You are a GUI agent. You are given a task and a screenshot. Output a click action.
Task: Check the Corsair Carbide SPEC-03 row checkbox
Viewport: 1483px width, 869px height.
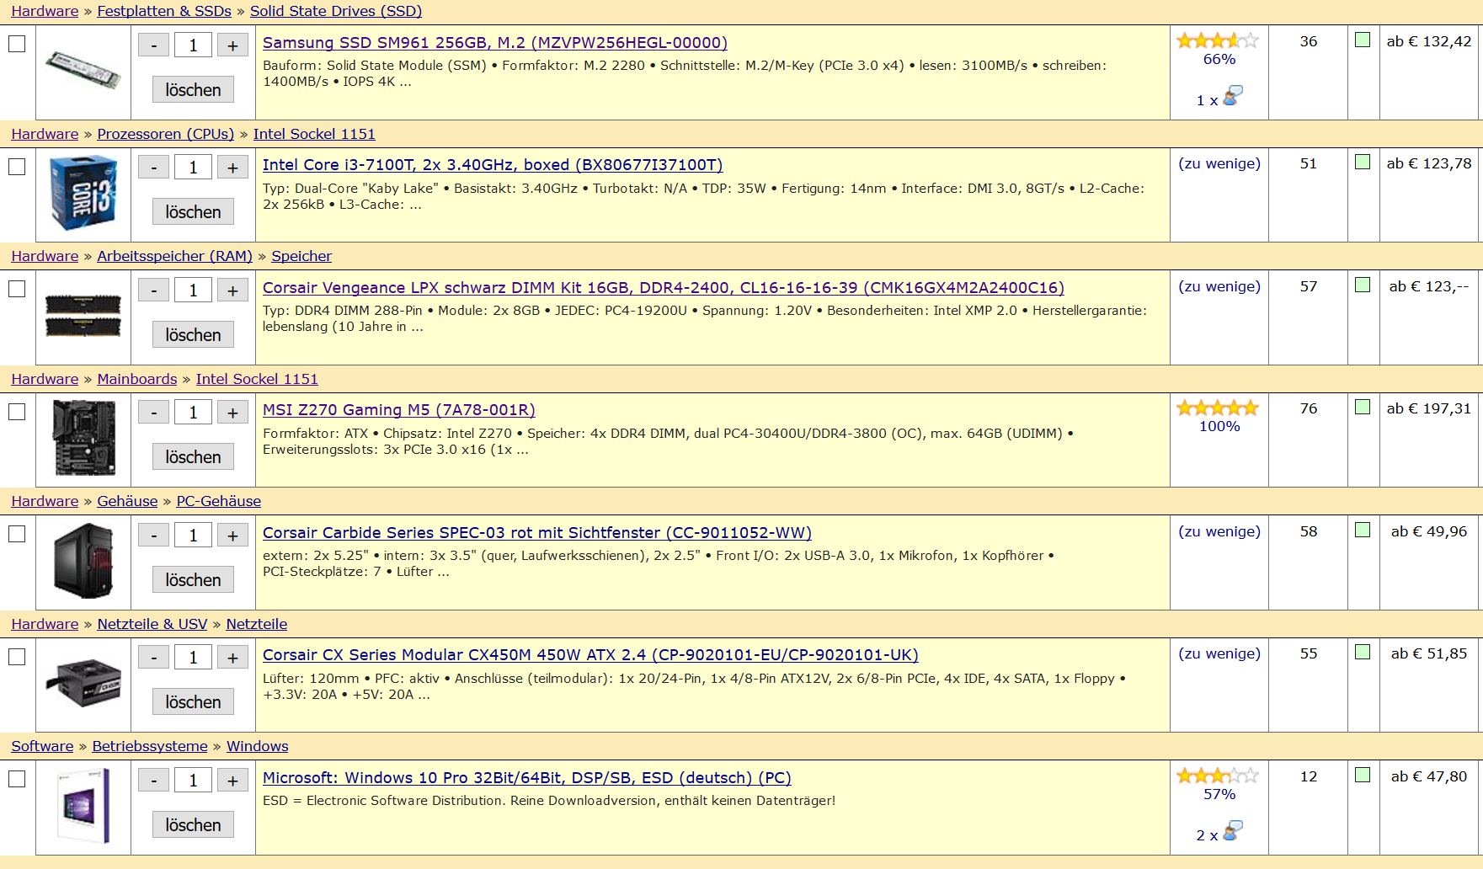pyautogui.click(x=17, y=534)
